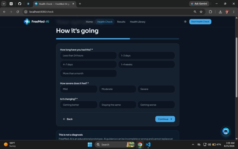Pick the More than a month option
238x149 pixels.
88,73
